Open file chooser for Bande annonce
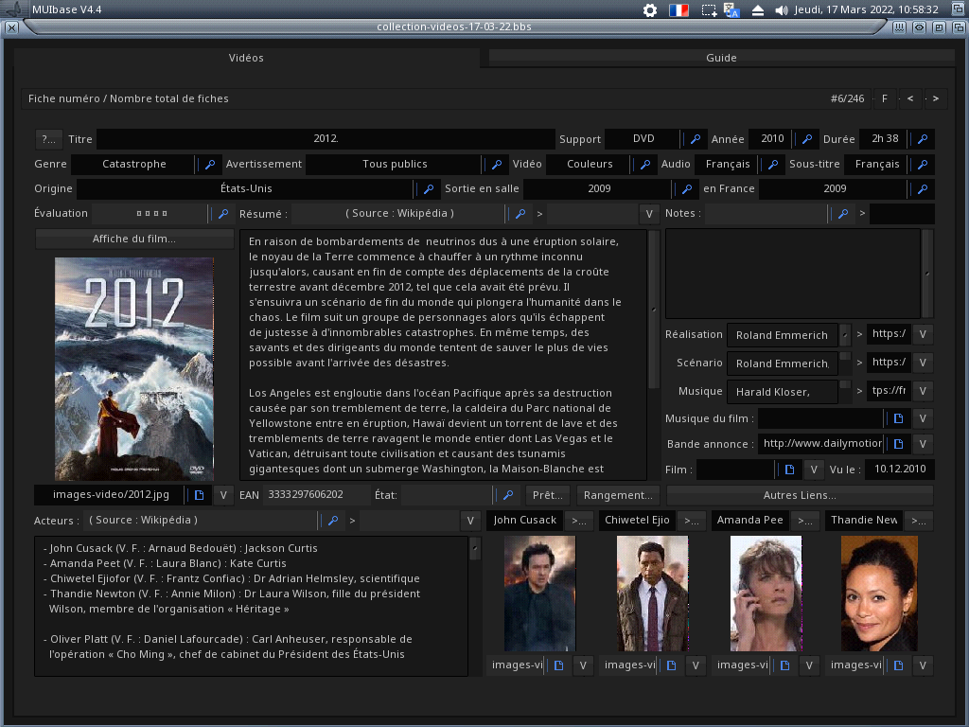The height and width of the screenshot is (727, 969). point(899,444)
